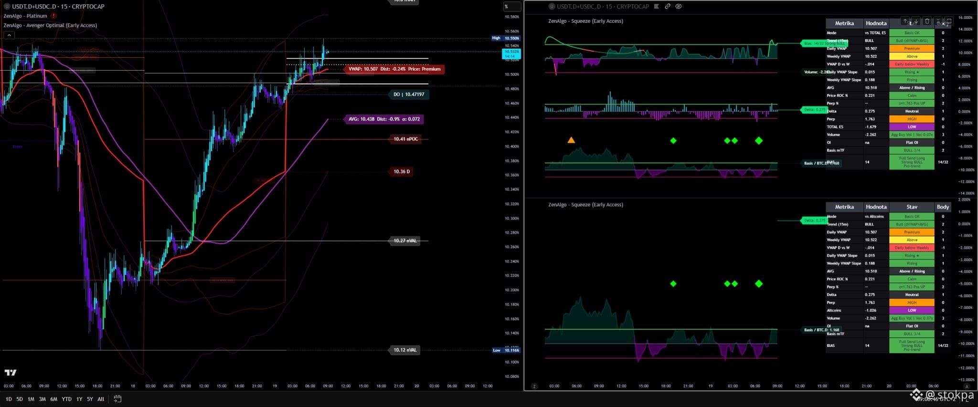Select the 5Y date range
This screenshot has width=978, height=407.
[90, 399]
